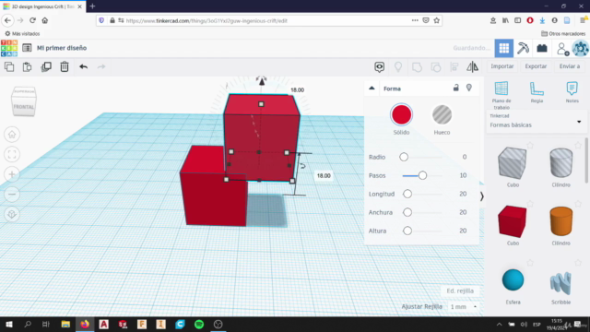Select the striped hole Cilindro shape

tap(561, 162)
